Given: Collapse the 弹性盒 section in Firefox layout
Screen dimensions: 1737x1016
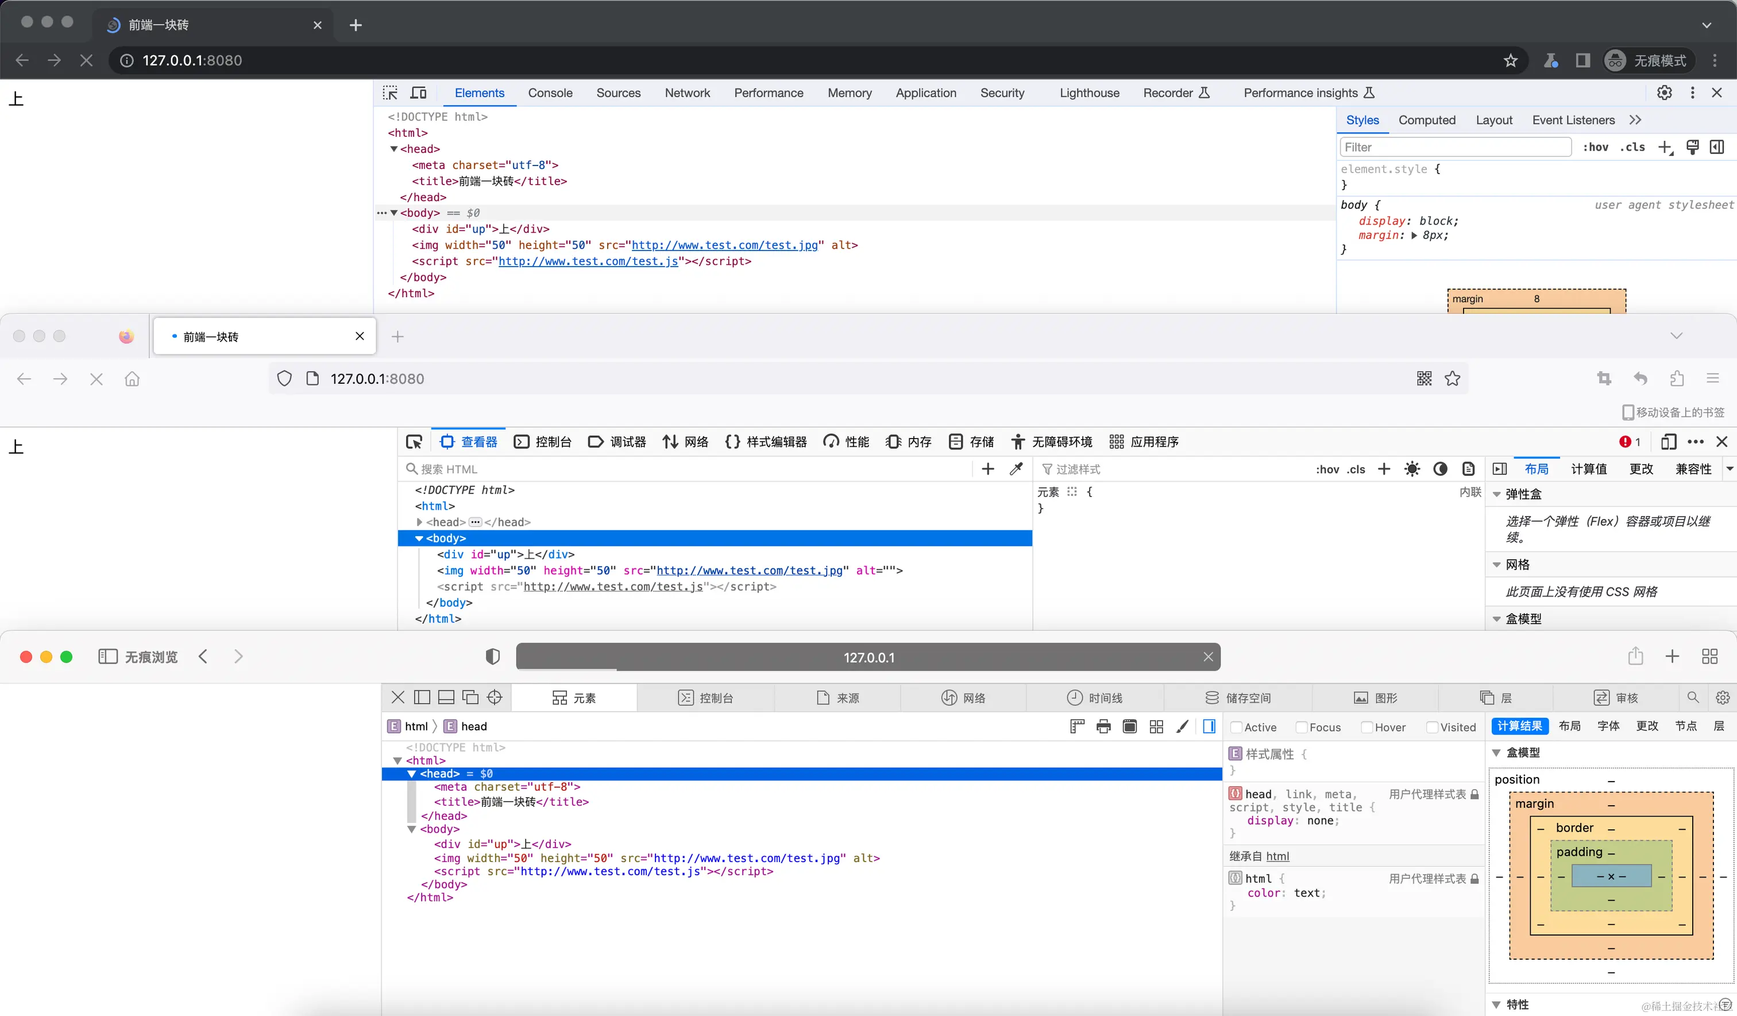Looking at the screenshot, I should tap(1496, 494).
